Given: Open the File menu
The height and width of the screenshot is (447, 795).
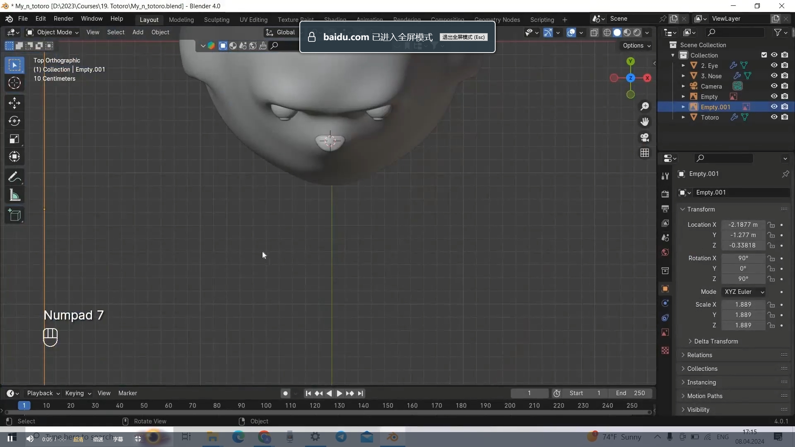Looking at the screenshot, I should point(23,19).
